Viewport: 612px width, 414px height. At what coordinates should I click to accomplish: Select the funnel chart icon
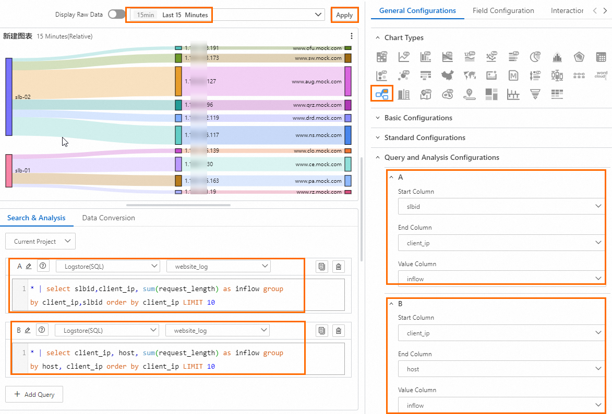pyautogui.click(x=535, y=94)
